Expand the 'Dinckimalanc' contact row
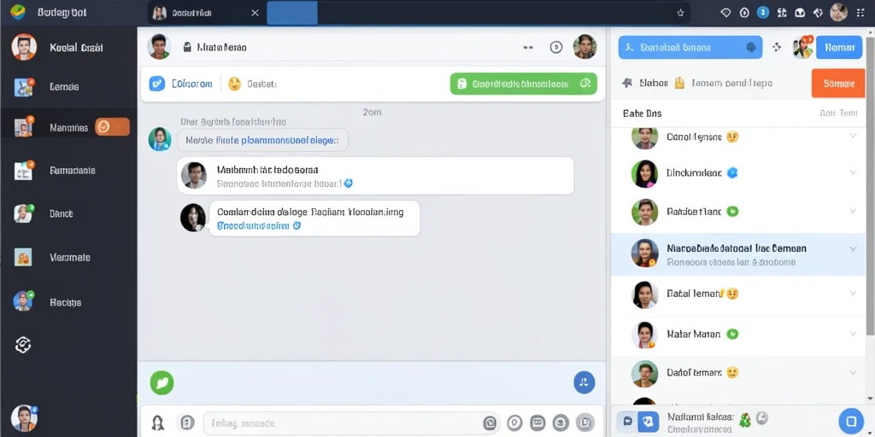 pyautogui.click(x=853, y=172)
